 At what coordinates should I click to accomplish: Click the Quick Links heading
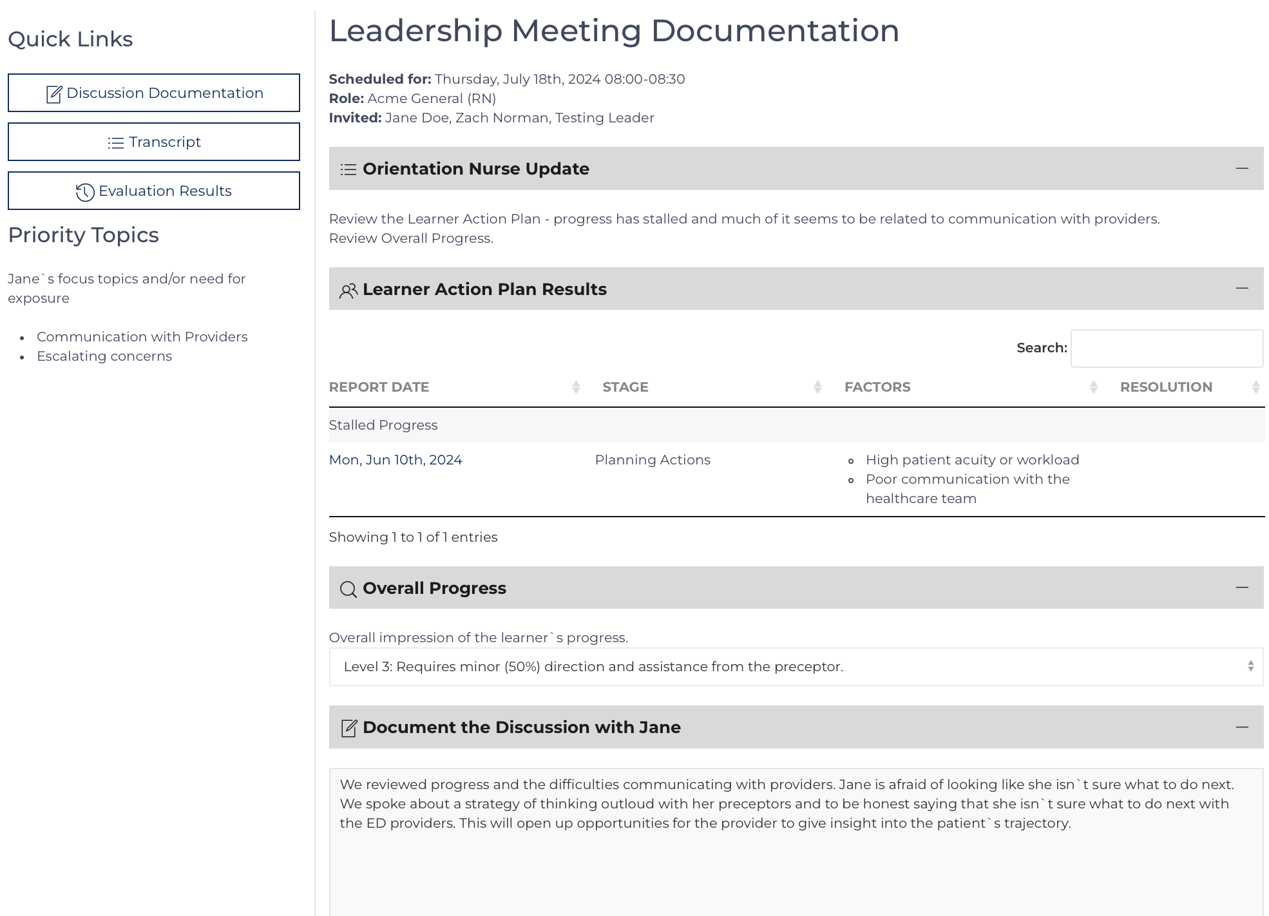(70, 39)
